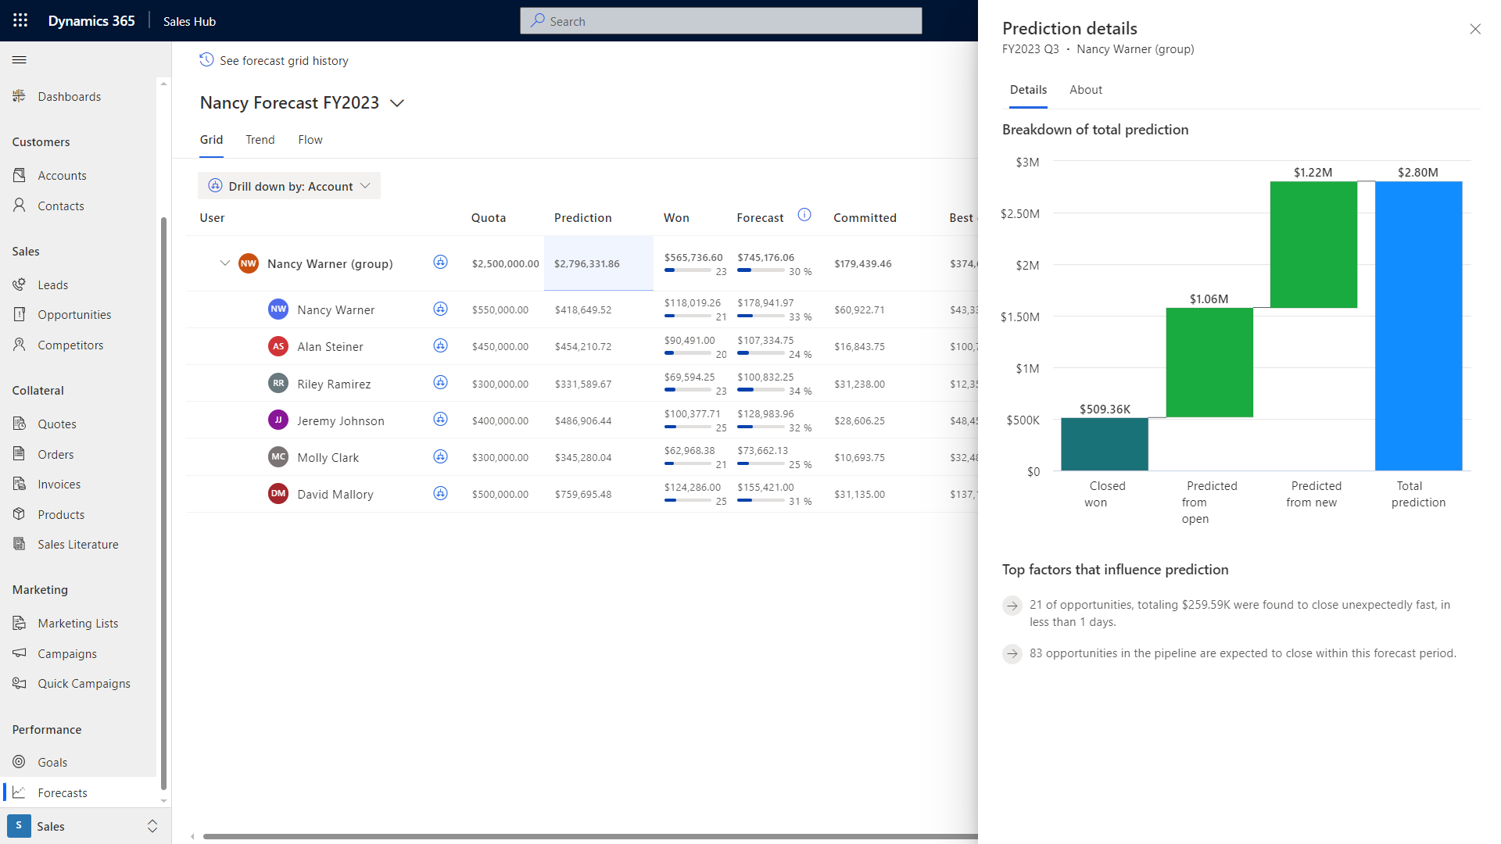The height and width of the screenshot is (844, 1501).
Task: Open the Drill down by: Account dropdown
Action: click(289, 186)
